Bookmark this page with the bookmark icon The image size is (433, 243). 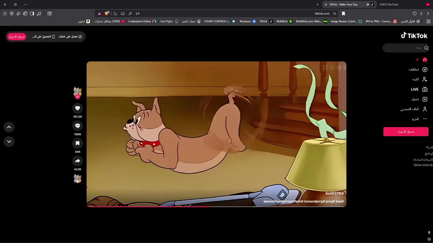343,13
